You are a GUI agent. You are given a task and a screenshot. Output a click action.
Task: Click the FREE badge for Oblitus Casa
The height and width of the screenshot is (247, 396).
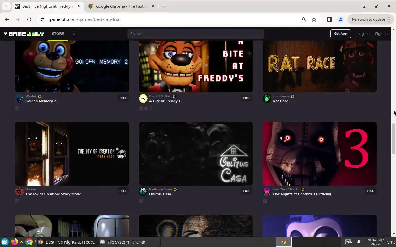click(x=247, y=191)
